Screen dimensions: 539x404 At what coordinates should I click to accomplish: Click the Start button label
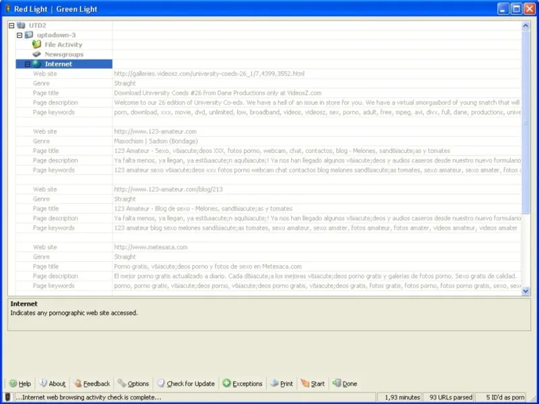(317, 384)
